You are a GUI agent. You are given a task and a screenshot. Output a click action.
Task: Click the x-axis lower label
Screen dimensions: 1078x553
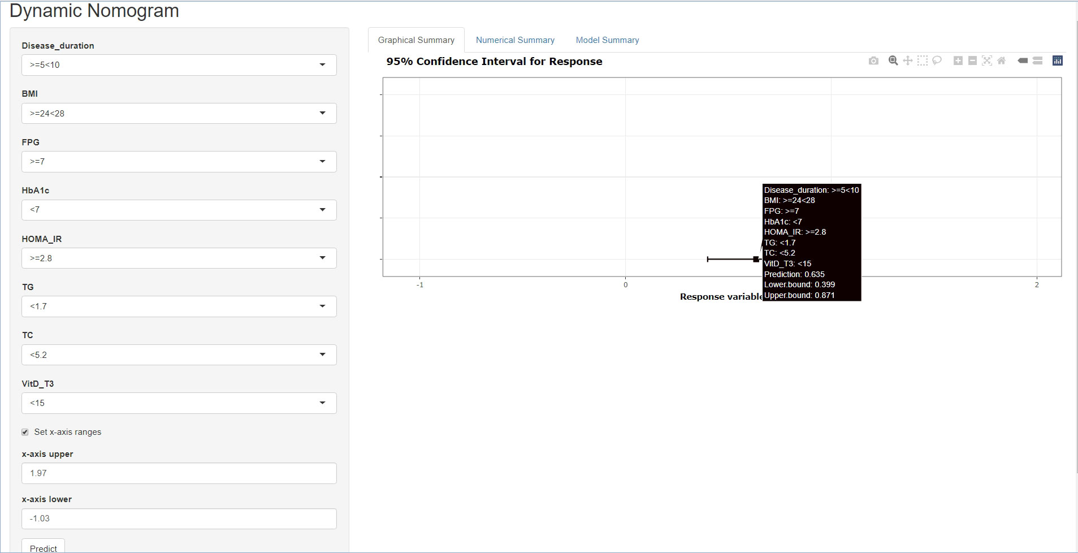pos(47,499)
